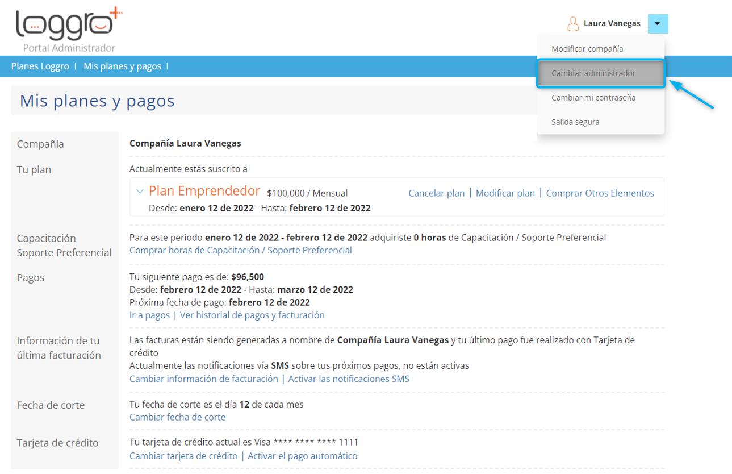Open Ver historial de pagos y facturación
The image size is (732, 474).
click(x=252, y=315)
